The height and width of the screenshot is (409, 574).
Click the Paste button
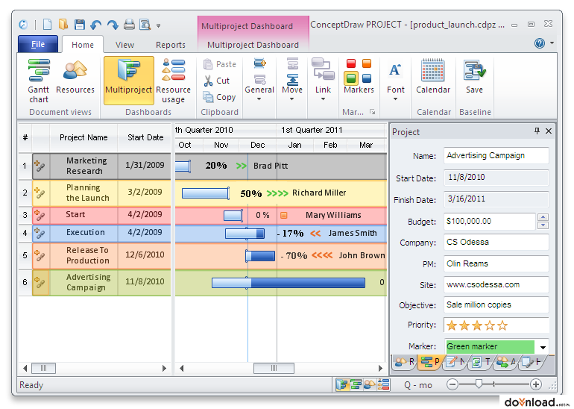(x=220, y=64)
